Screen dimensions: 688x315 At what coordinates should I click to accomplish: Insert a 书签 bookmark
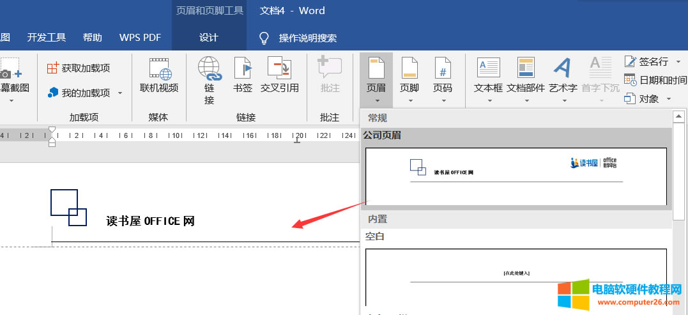243,75
